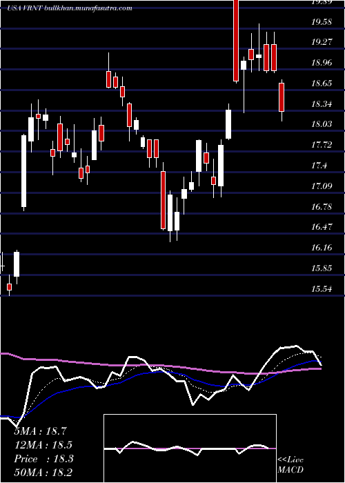
Task: Click the 18.96 price axis label
Action: click(322, 63)
